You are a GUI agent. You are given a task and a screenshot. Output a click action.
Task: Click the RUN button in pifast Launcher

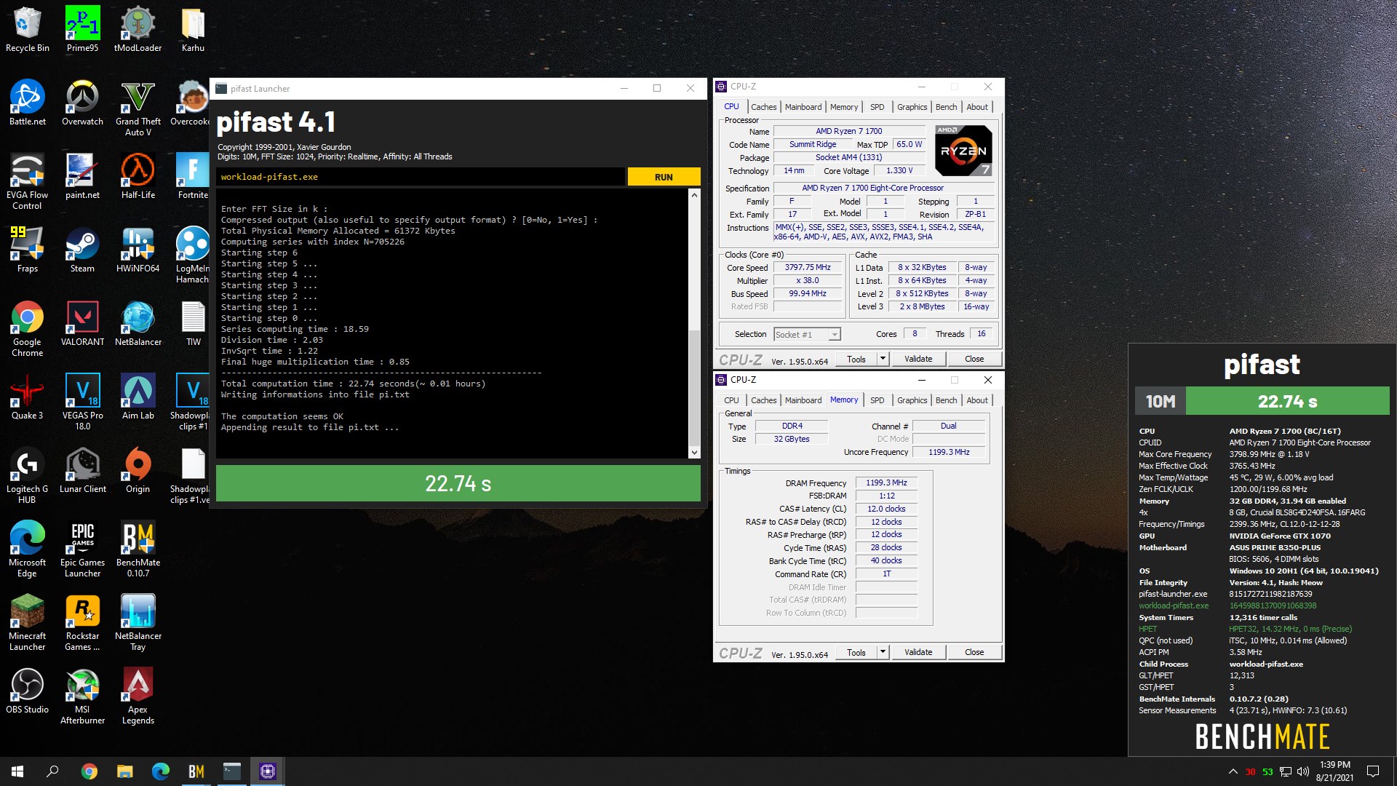(664, 177)
